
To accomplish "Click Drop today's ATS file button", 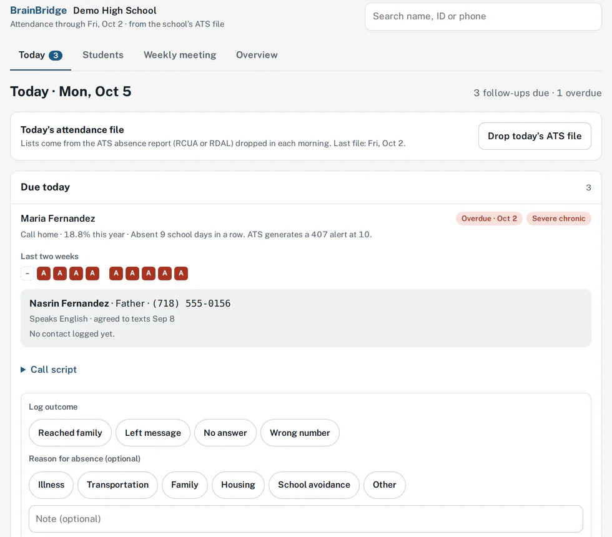I will tap(535, 136).
